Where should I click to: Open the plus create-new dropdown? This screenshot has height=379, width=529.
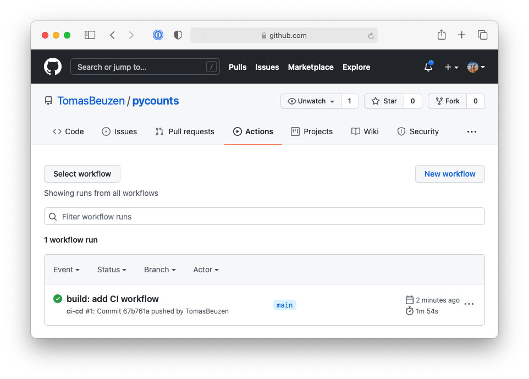451,67
